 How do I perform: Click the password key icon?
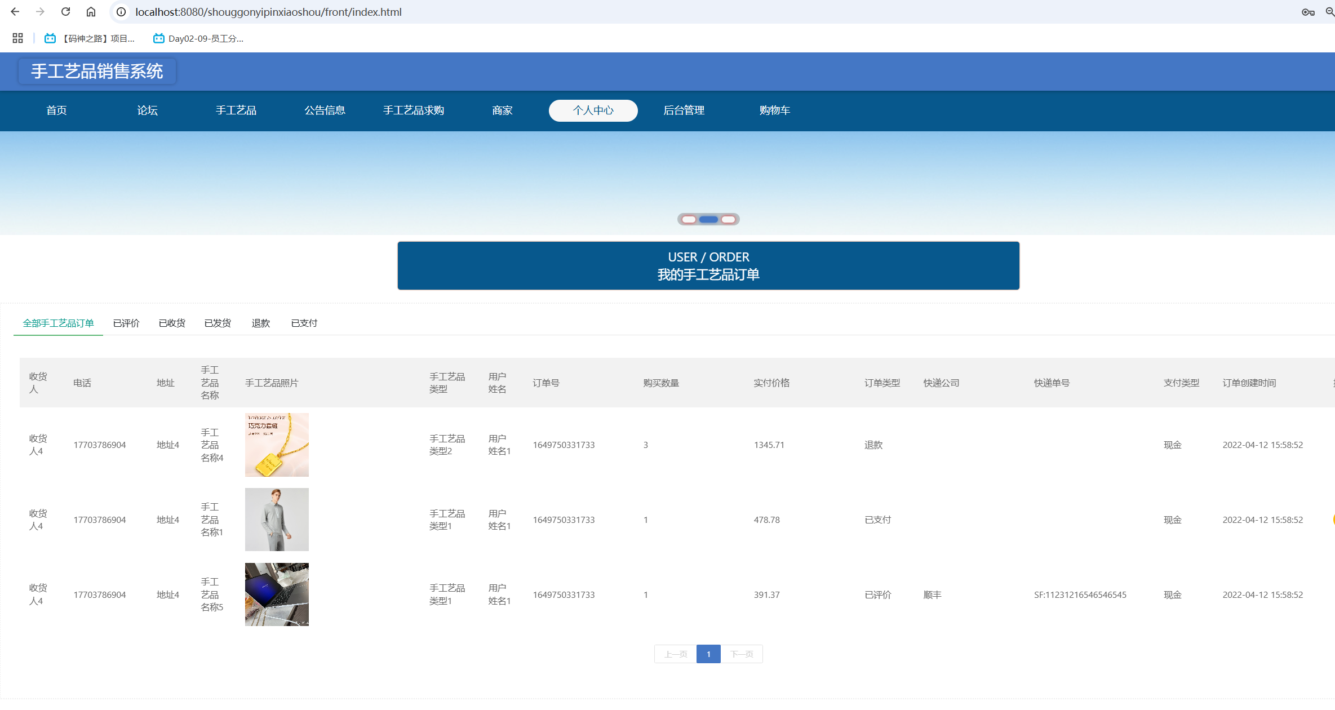[x=1307, y=12]
